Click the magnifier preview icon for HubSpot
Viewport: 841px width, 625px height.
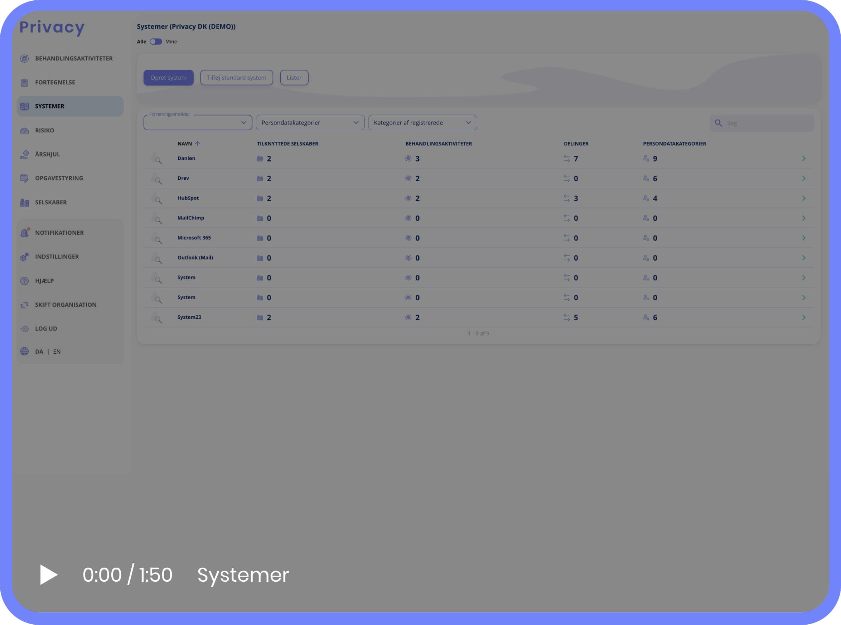(156, 198)
